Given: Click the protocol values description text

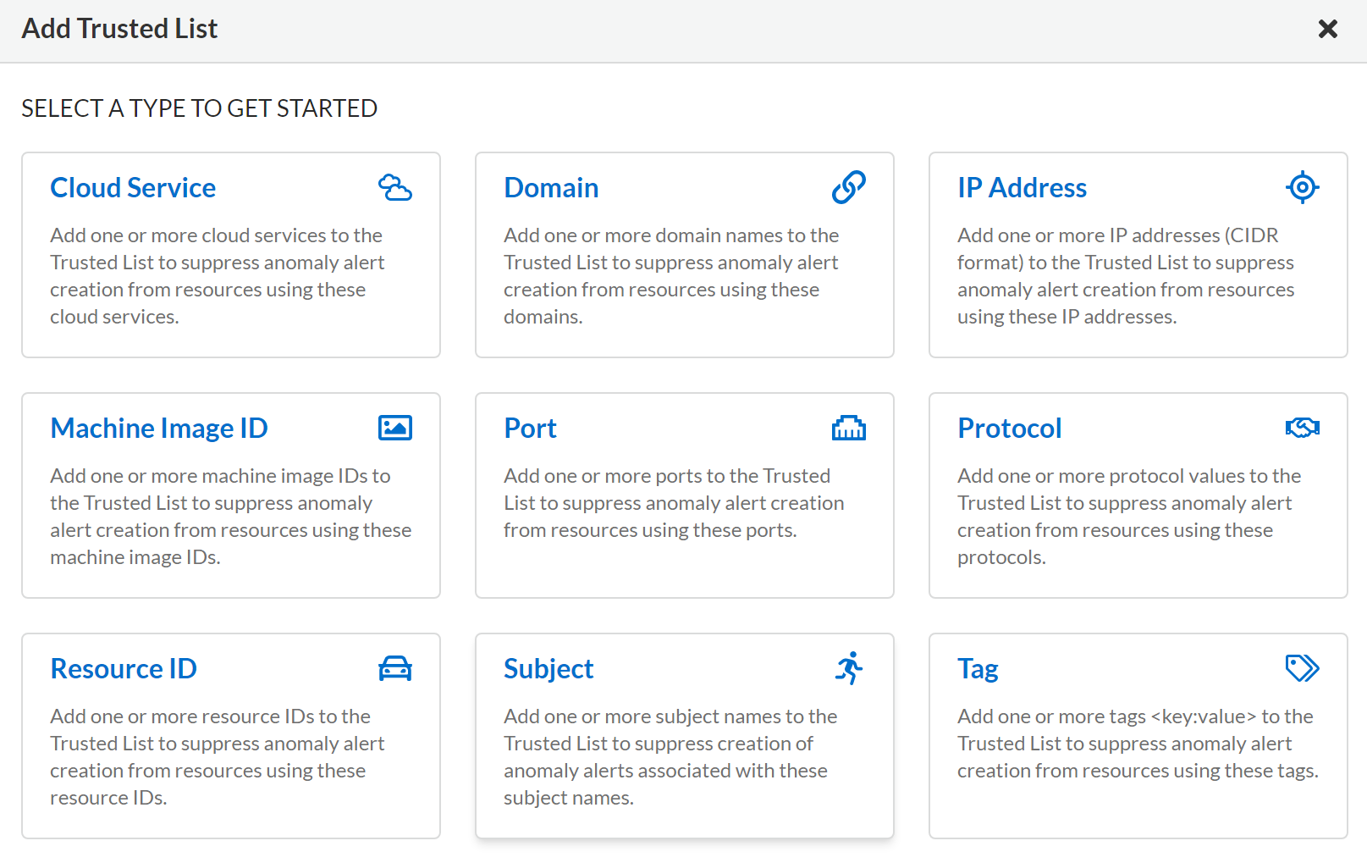Looking at the screenshot, I should (x=1129, y=516).
